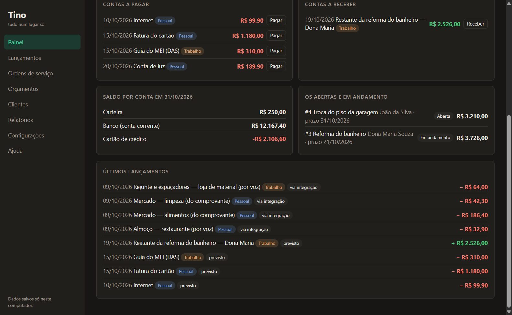512x315 pixels.
Task: Open the Ajuda page
Action: 42,151
